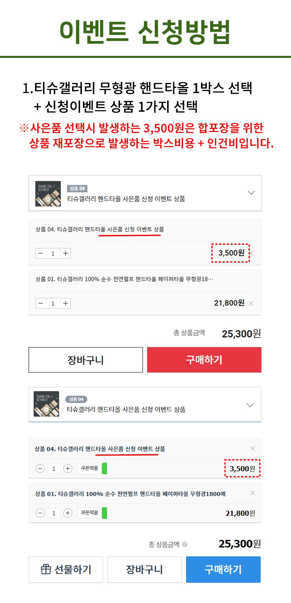Click the blue 구매하기 button
This screenshot has width=291, height=603.
(223, 569)
